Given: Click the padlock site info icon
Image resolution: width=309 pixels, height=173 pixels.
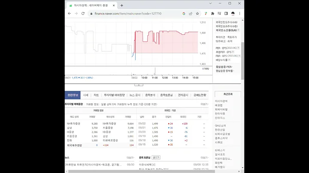Looking at the screenshot, I should pyautogui.click(x=91, y=14).
